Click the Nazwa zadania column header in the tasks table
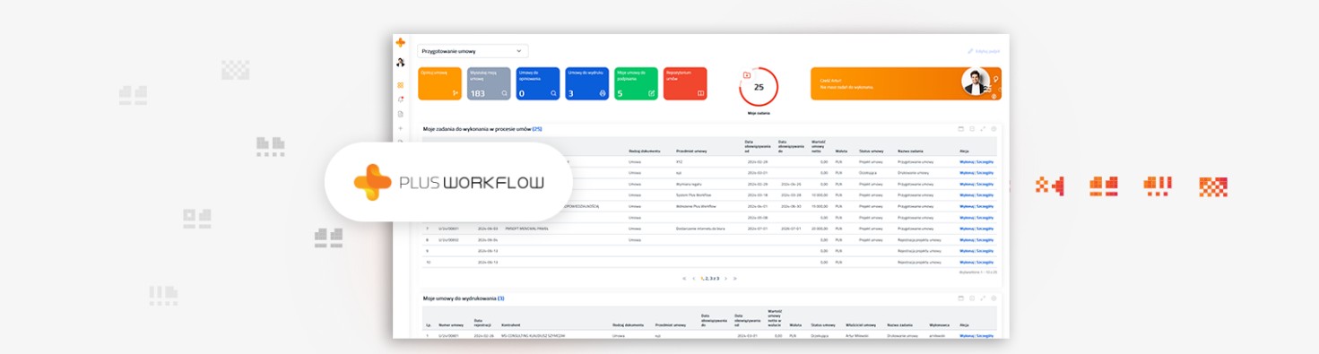The width and height of the screenshot is (1319, 354). 910,151
